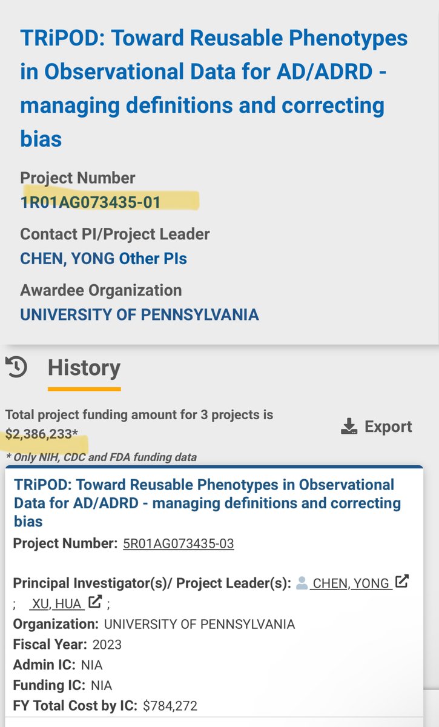This screenshot has width=439, height=727.
Task: Expand the Other PIs list
Action: tap(156, 259)
